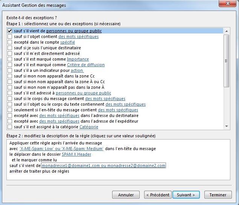The image size is (239, 205).
Task: Check 'sauf si l'objet contient' exception
Action: click(10, 37)
